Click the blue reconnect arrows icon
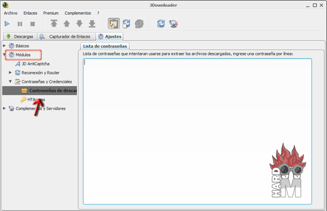 pos(161,23)
